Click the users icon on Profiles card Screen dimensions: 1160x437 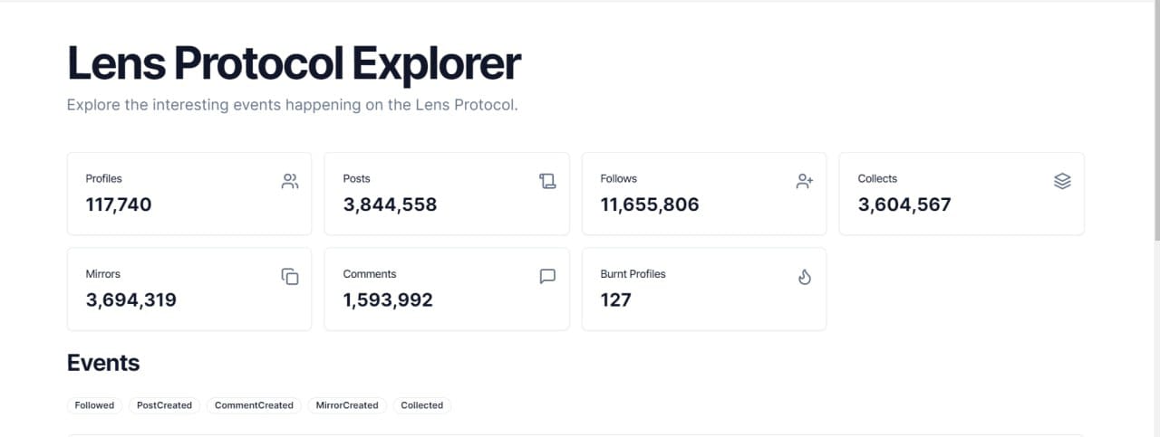290,181
